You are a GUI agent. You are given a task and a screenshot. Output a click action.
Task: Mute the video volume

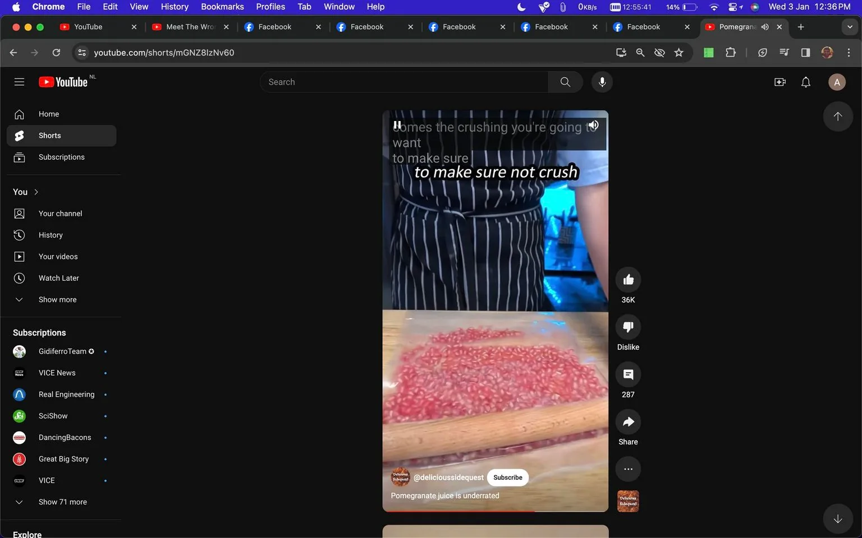593,125
